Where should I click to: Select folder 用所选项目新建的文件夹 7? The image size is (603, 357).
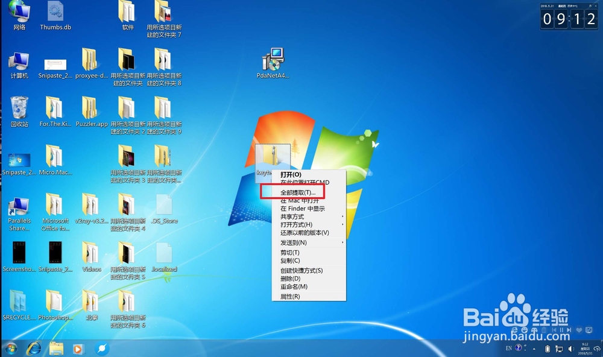click(x=164, y=19)
